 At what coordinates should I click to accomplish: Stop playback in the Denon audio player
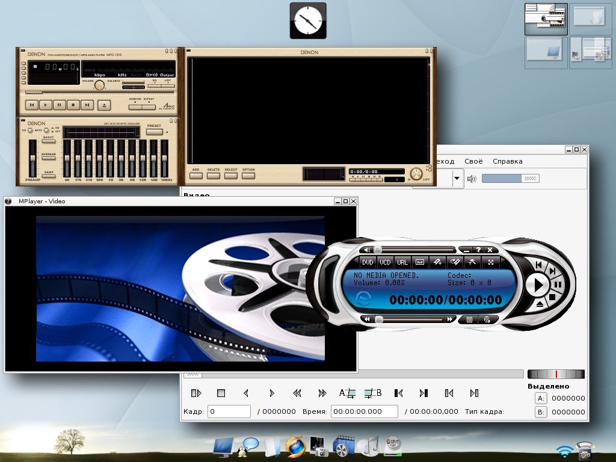point(73,105)
